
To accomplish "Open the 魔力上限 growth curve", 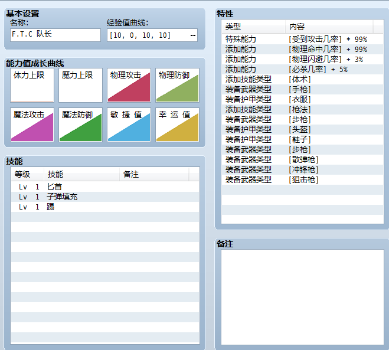I will [80, 85].
